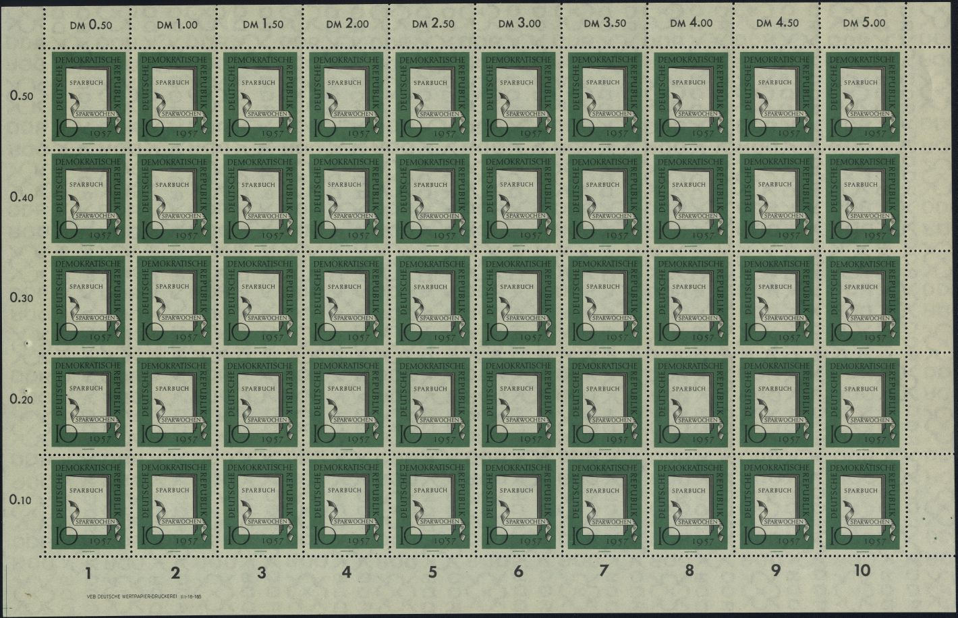
Task: Select the 0.10 row value label
Action: click(21, 501)
